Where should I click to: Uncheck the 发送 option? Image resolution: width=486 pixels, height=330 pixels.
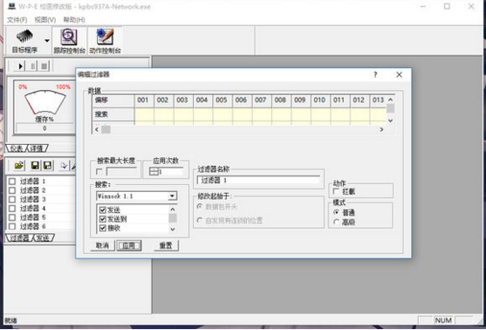(x=103, y=210)
